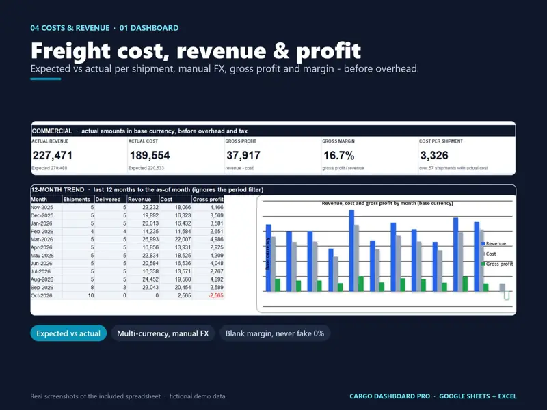
Task: Click cost cell 22,007 for Mar-2026
Action: 176,240
